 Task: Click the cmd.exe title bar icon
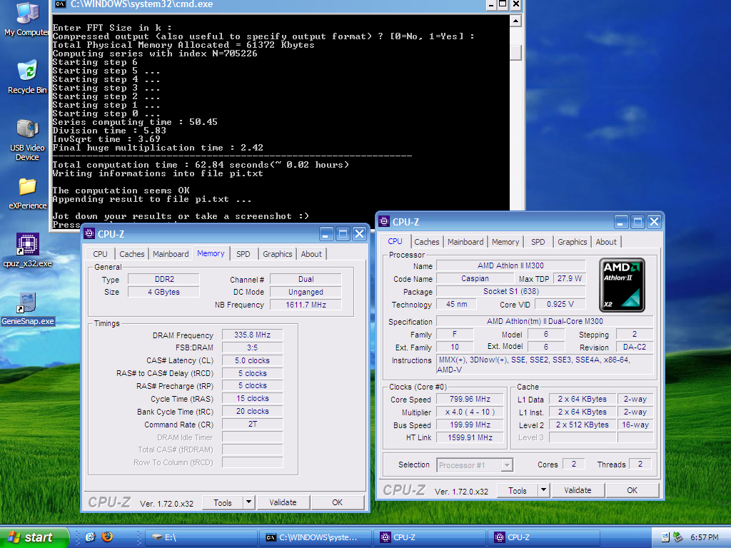[x=60, y=4]
